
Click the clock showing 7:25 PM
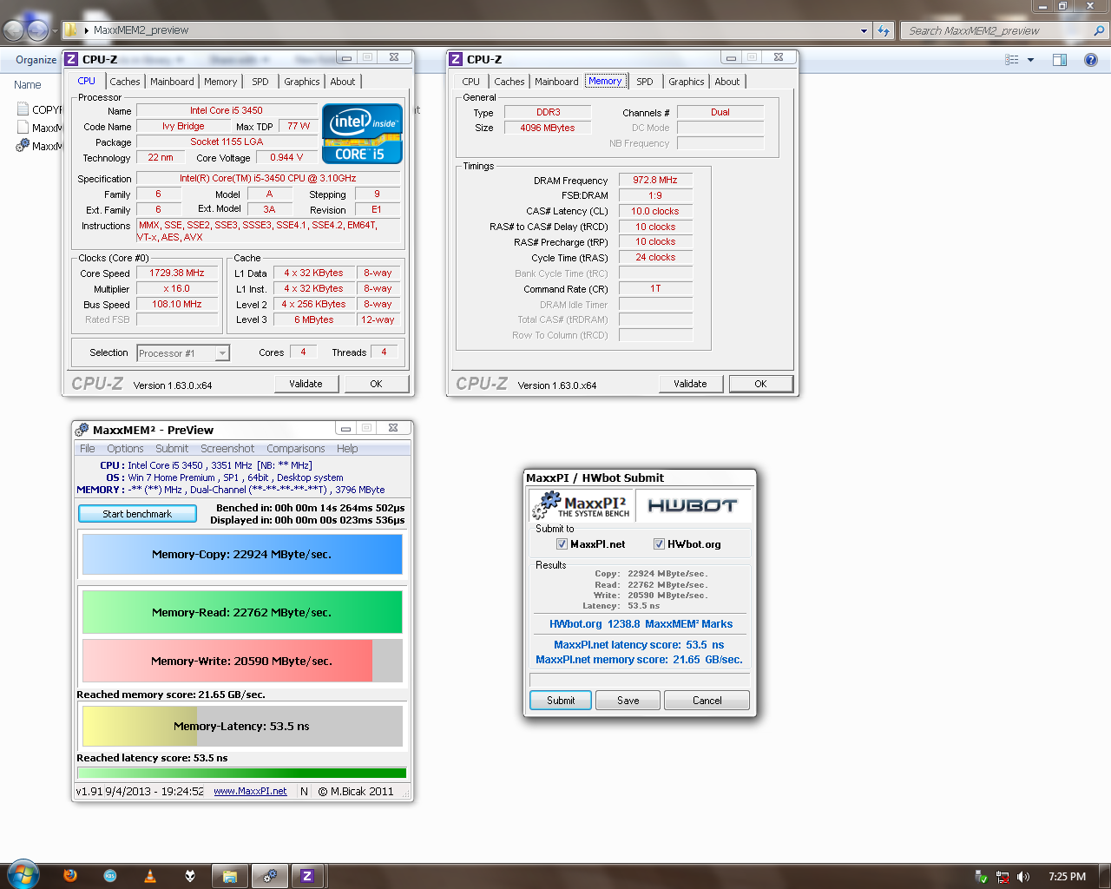[x=1067, y=877]
